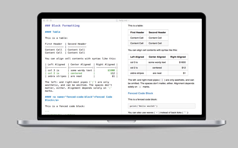Click 'You can align cell contents' sentence in preview
This screenshot has width=238, height=148.
(153, 50)
